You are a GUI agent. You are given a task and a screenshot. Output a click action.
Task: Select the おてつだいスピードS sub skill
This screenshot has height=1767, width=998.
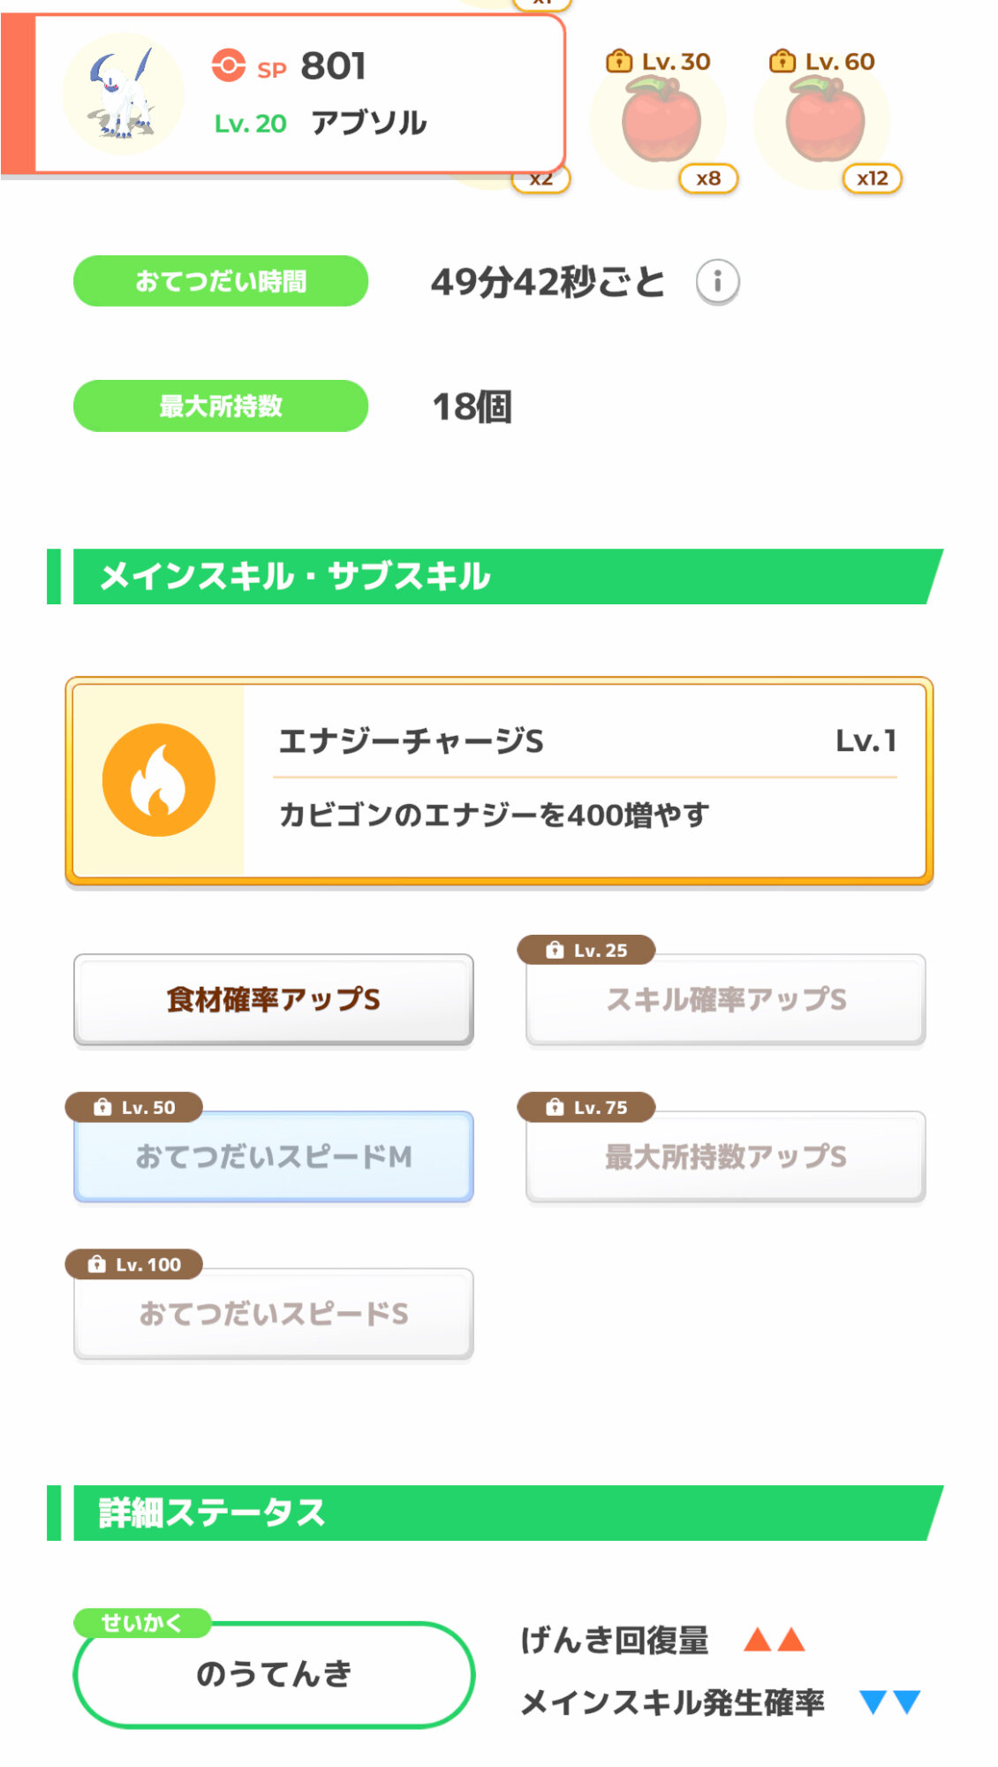click(274, 1315)
